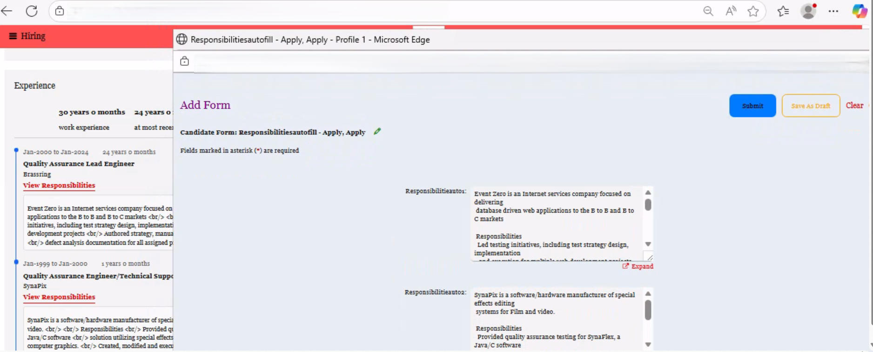The image size is (873, 352).
Task: Open Read Aloud icon in address bar
Action: tap(731, 11)
